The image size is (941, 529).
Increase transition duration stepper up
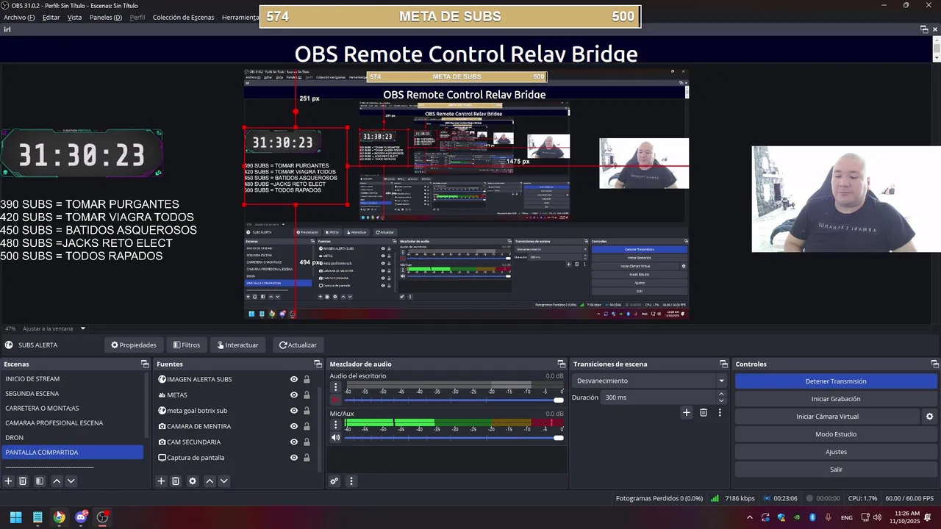click(x=721, y=394)
